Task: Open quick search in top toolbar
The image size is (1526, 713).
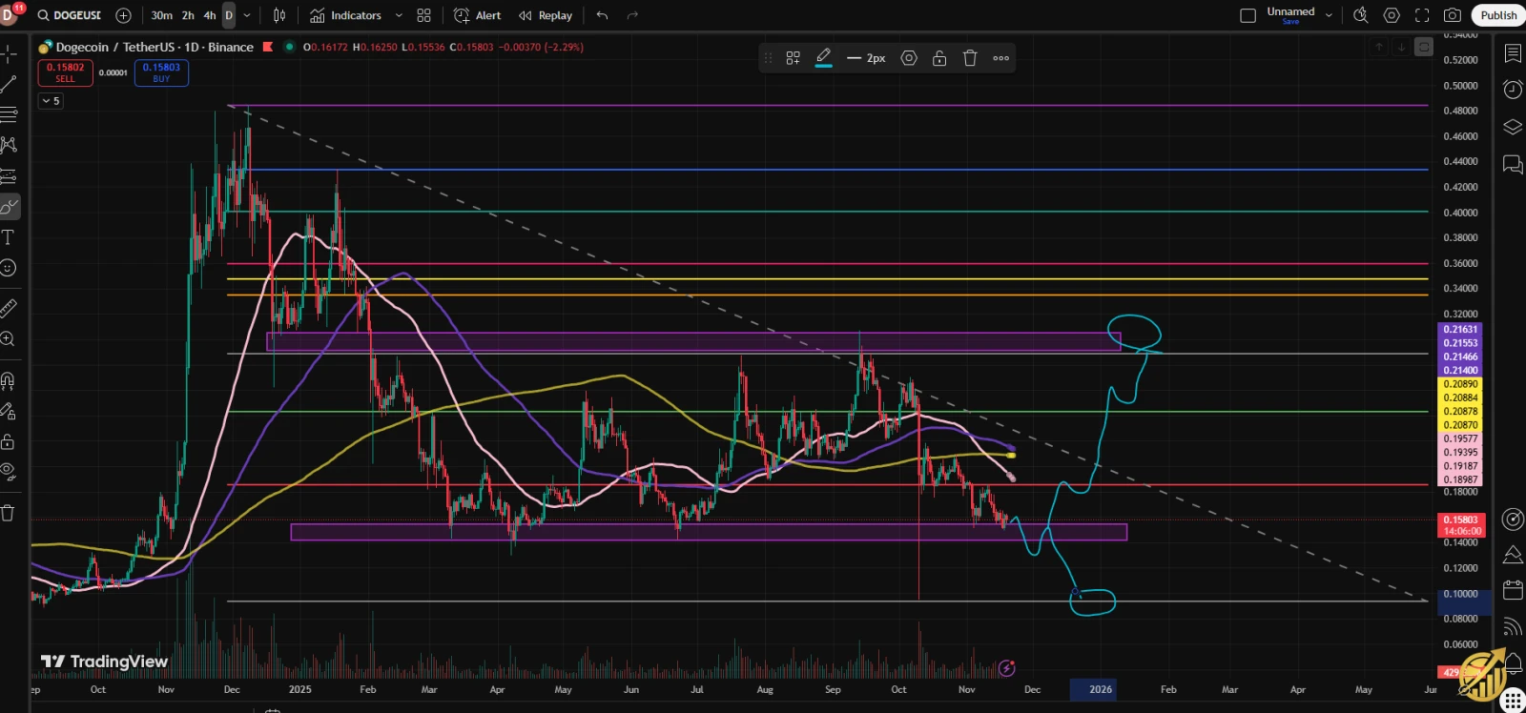Action: click(x=1361, y=15)
